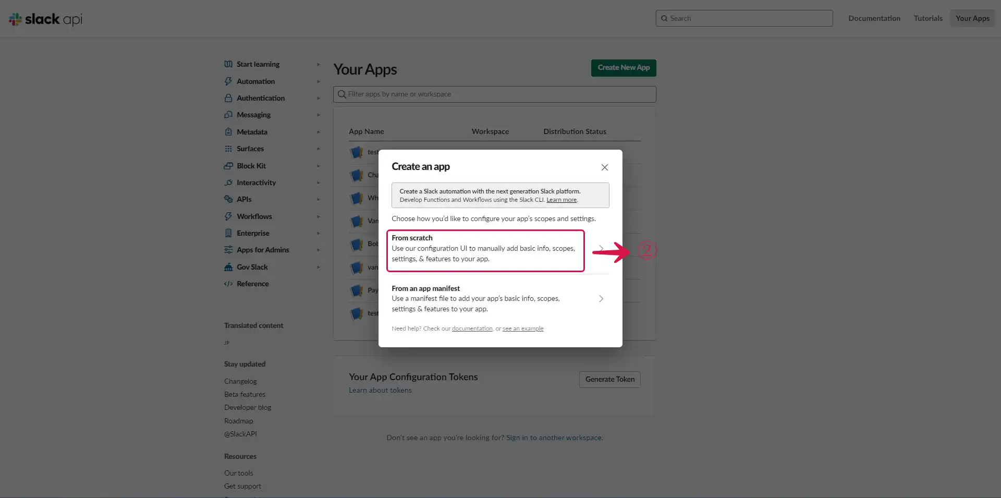The height and width of the screenshot is (498, 1001).
Task: Click the Slack API logo
Action: pyautogui.click(x=45, y=19)
